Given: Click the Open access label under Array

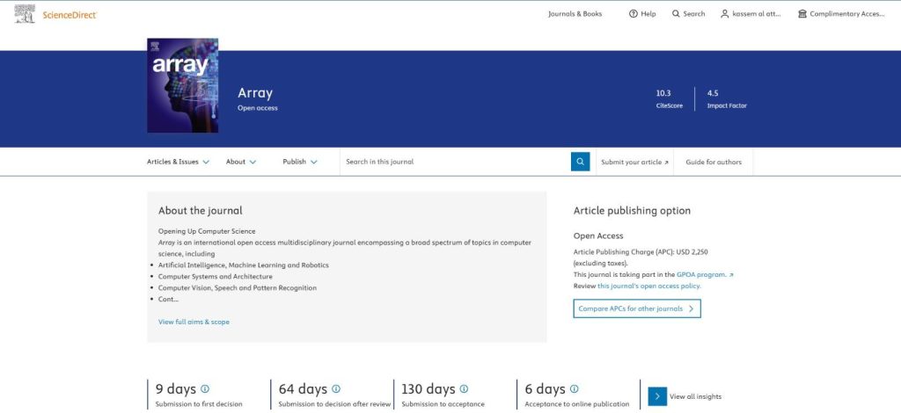Looking at the screenshot, I should point(258,108).
